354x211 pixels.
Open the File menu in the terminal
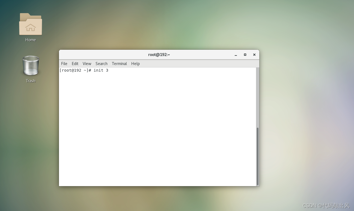64,63
